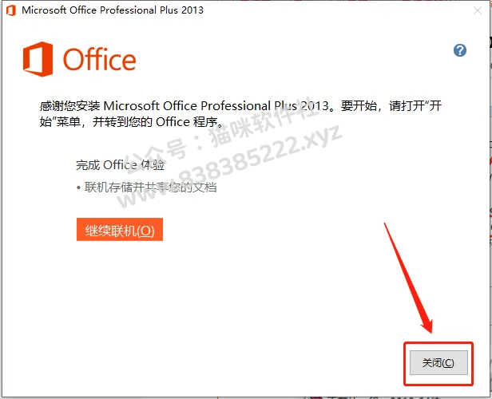Click the large orange Office logo emblem
492x399 pixels.
[38, 59]
